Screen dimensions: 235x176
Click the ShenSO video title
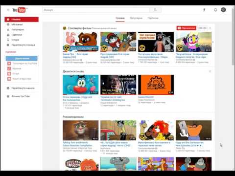[x=146, y=97]
